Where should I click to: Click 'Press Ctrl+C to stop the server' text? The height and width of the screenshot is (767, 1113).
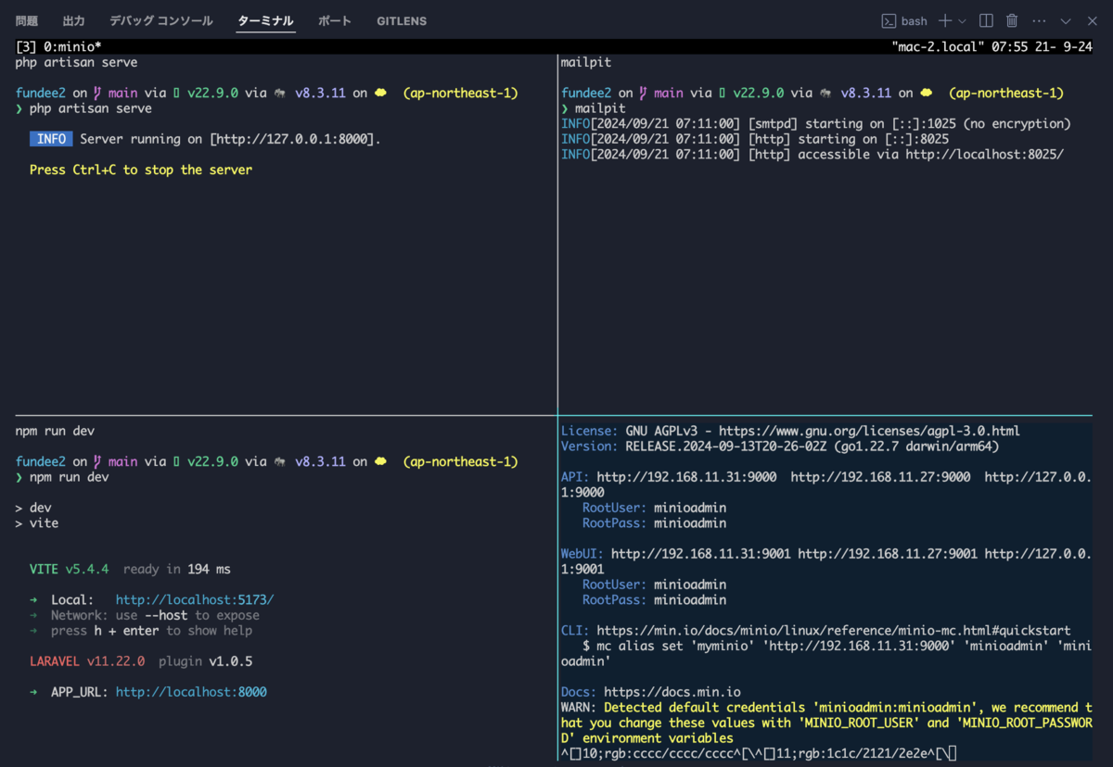(141, 170)
